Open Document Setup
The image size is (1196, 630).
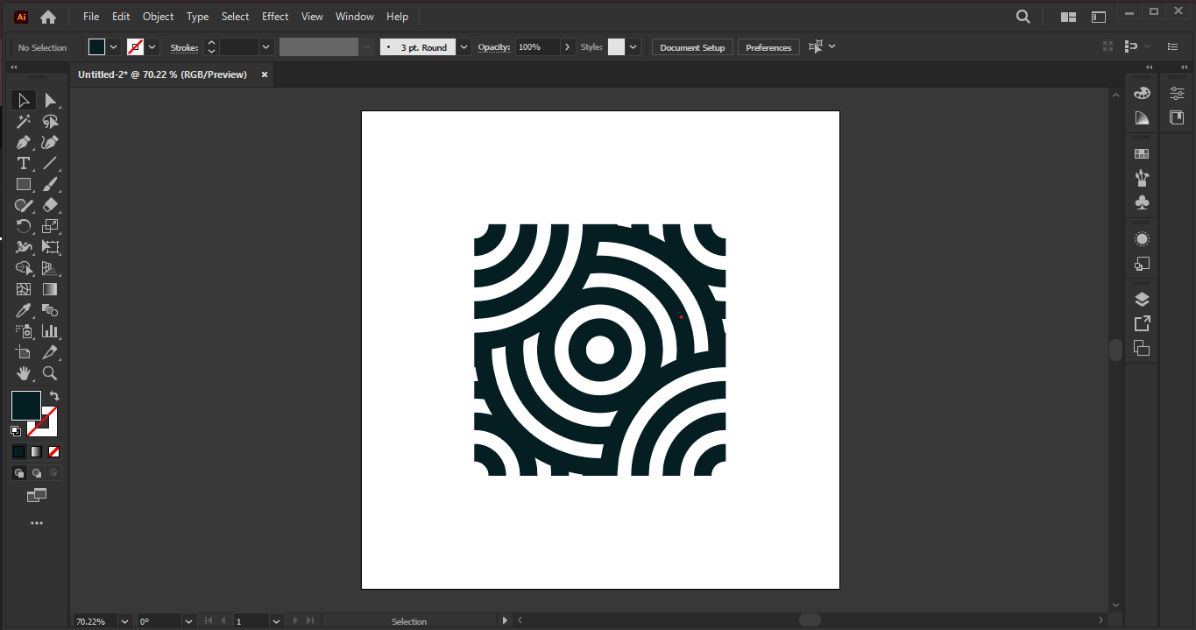pyautogui.click(x=692, y=46)
